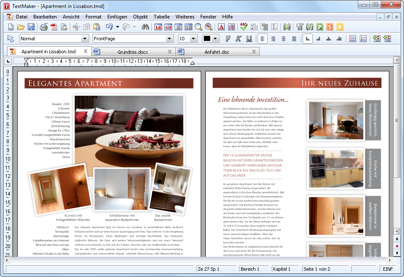Open the Tabelle menu
This screenshot has height=277, width=404.
click(162, 17)
